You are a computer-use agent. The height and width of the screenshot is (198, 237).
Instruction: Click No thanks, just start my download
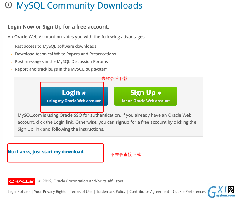[46, 151]
